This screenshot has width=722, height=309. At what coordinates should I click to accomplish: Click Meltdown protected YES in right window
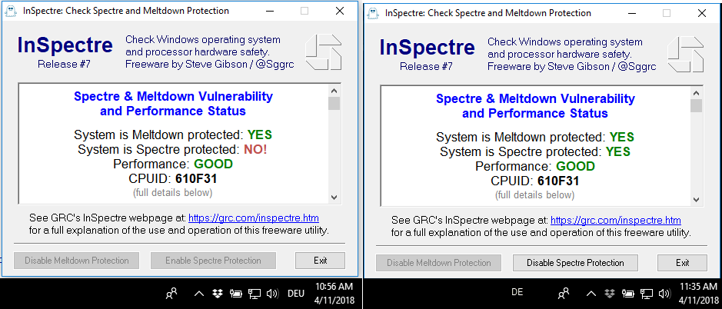(x=621, y=138)
